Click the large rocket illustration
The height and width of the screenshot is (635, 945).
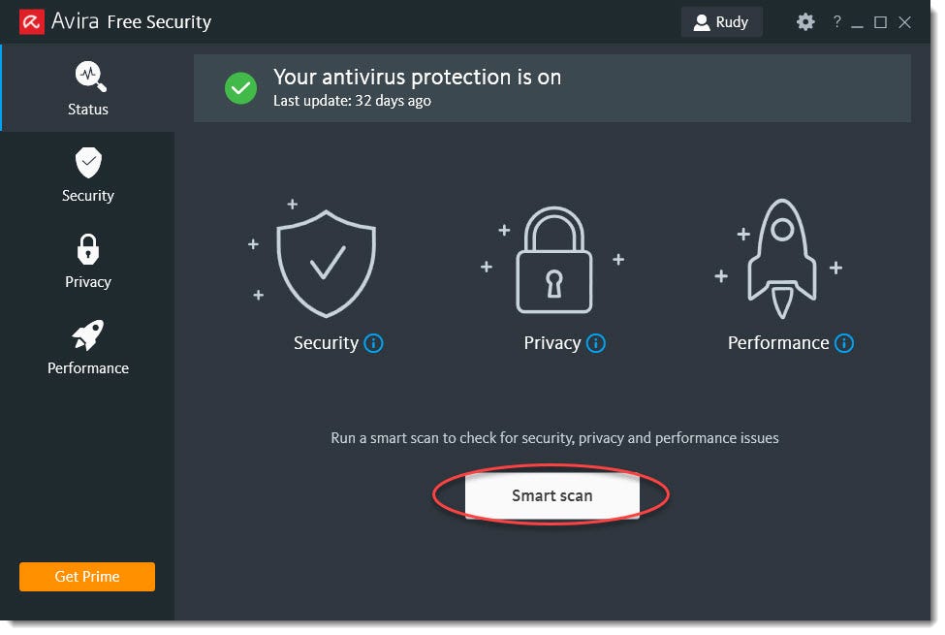[x=780, y=257]
